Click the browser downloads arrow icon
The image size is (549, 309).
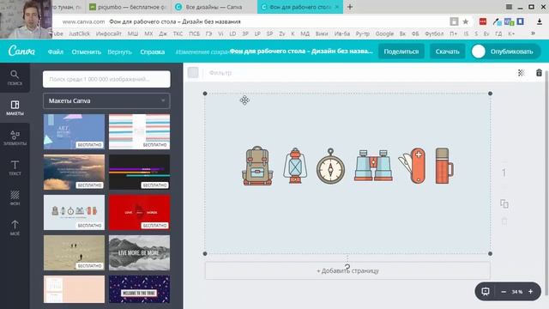tap(540, 21)
